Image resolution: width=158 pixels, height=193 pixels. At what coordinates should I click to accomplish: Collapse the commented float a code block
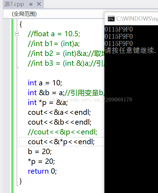[x=17, y=34]
